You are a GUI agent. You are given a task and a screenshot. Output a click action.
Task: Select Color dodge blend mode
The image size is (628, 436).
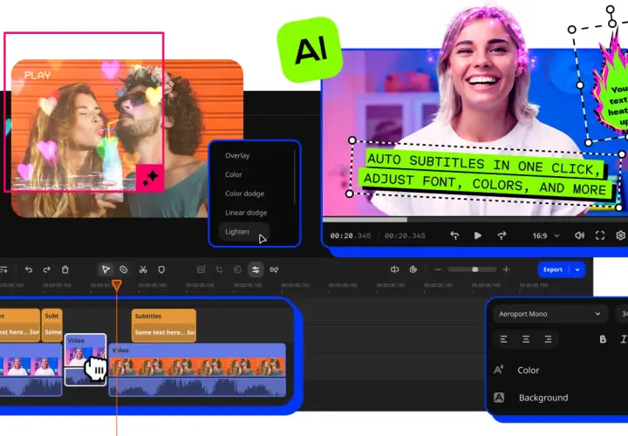[245, 194]
